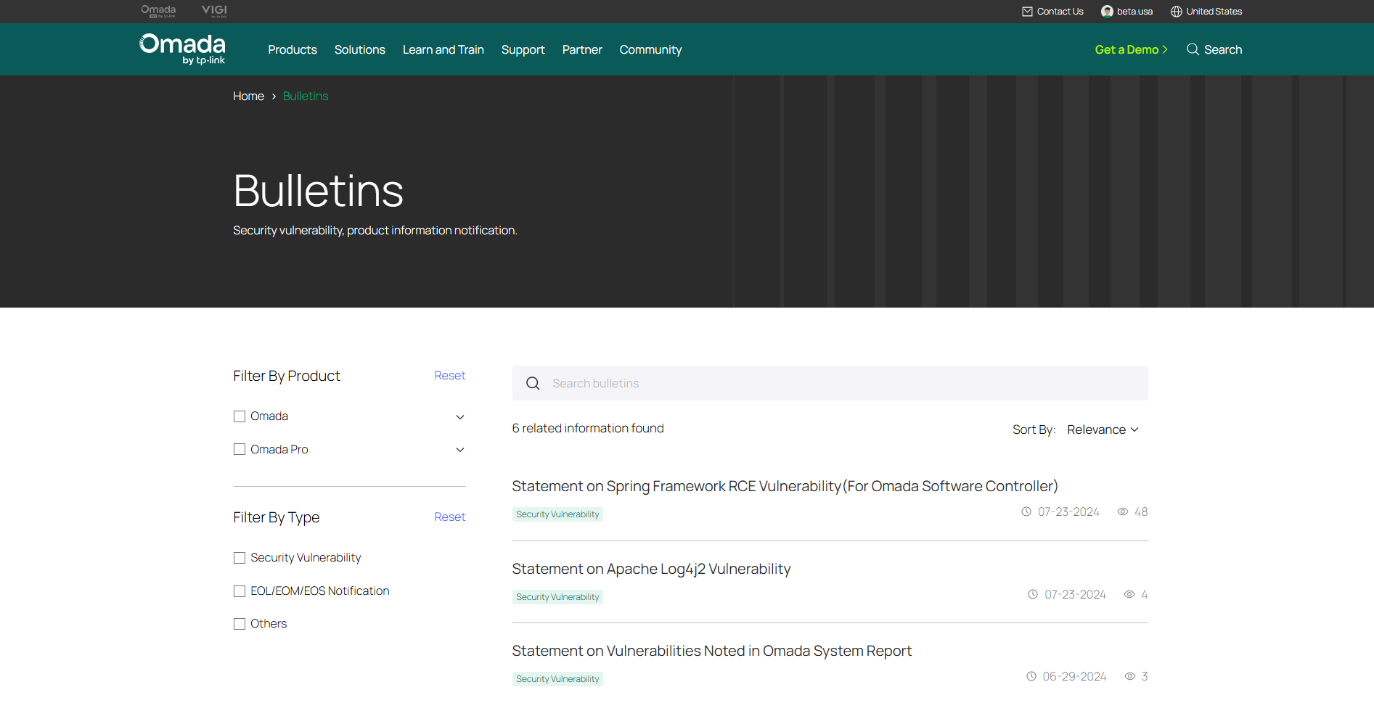Reset the Filter By Product section
Viewport: 1374px width, 703px height.
[x=450, y=375]
